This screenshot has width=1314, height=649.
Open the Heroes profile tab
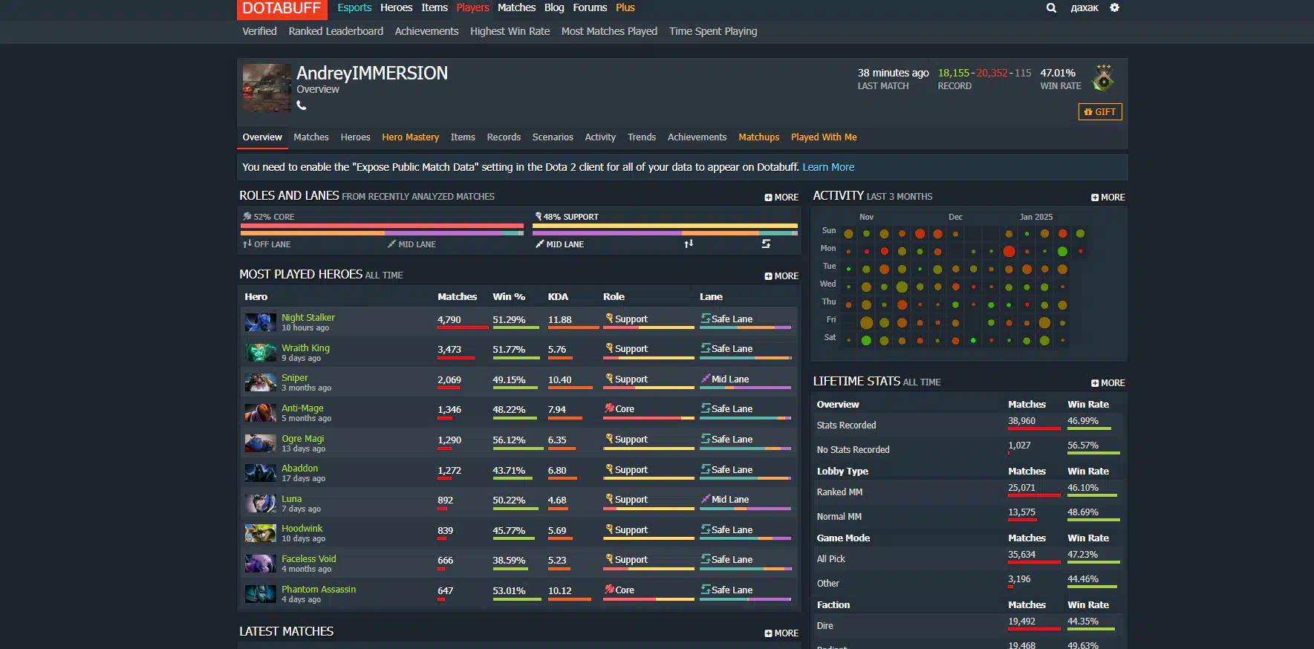tap(355, 137)
